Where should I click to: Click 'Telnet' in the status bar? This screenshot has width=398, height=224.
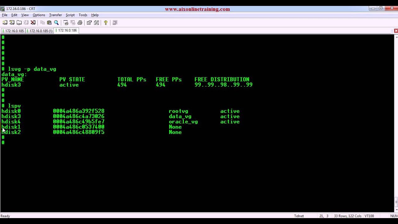click(x=299, y=216)
